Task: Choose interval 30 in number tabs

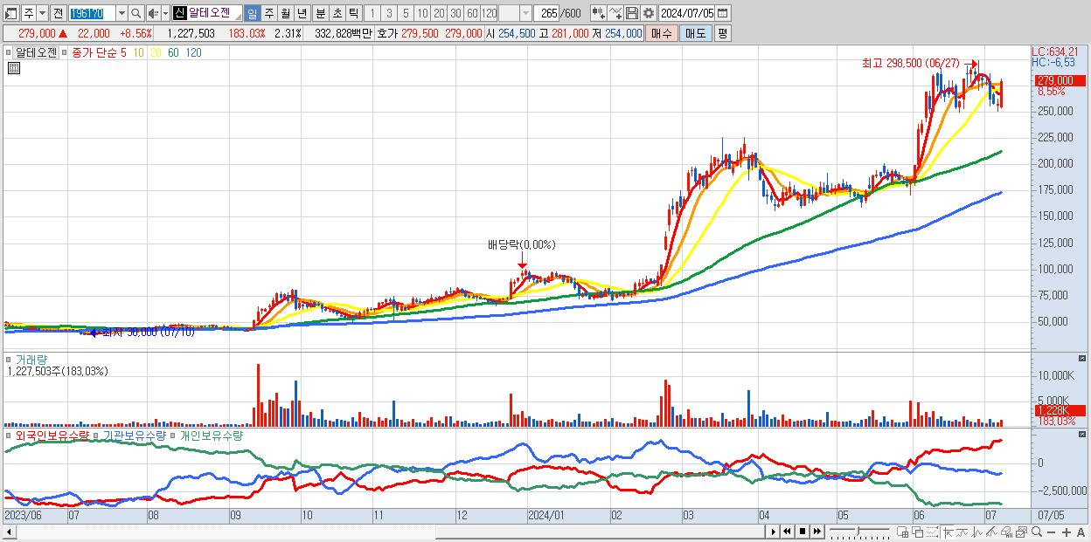Action: pos(455,13)
